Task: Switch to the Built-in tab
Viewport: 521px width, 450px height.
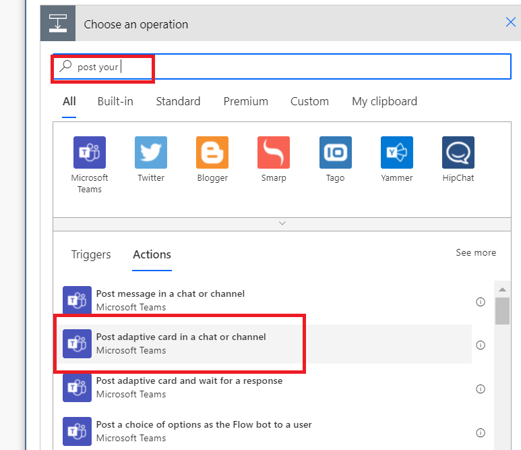Action: point(115,101)
